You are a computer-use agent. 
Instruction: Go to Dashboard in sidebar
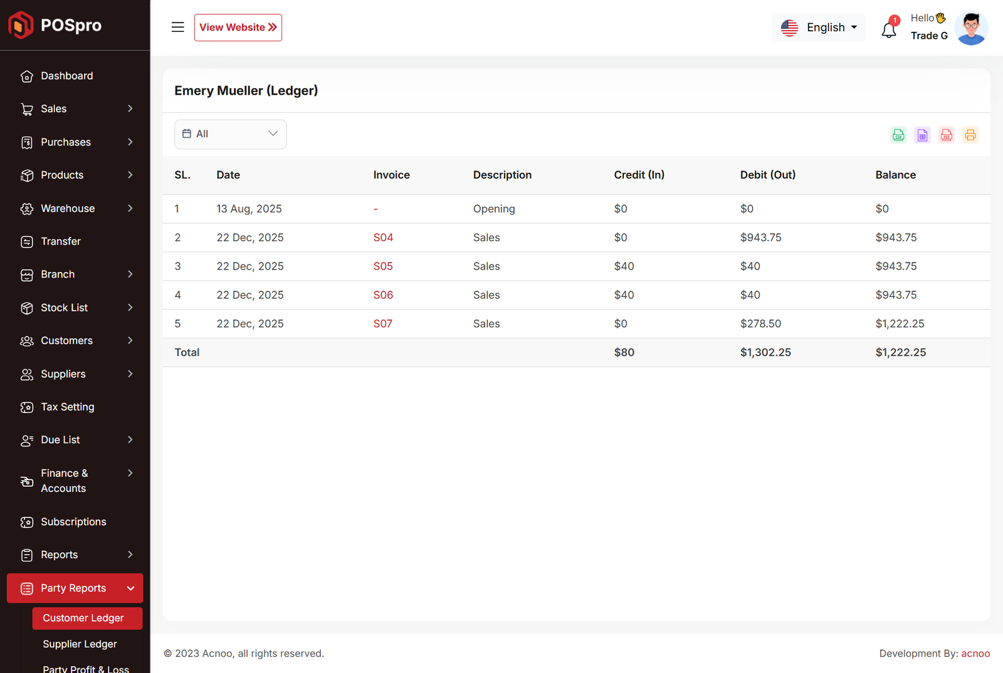(66, 76)
